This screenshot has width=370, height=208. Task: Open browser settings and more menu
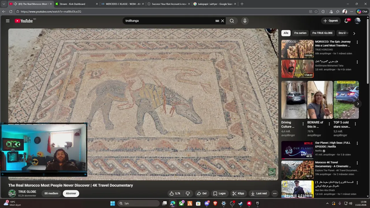[x=351, y=12]
